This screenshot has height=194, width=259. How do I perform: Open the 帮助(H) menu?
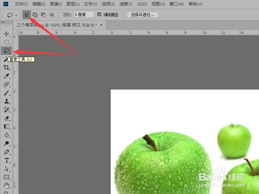(195, 4)
